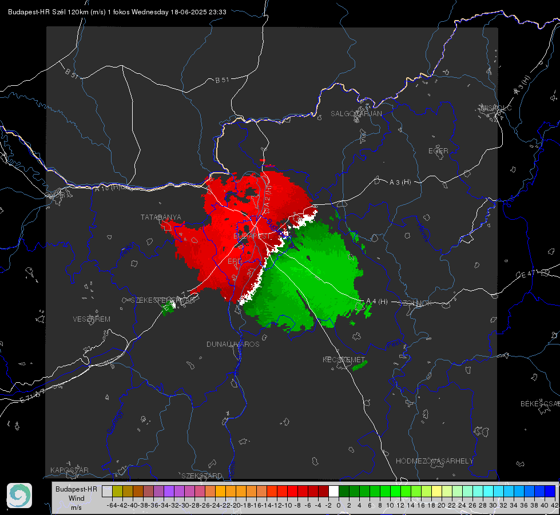Select the SALGÓTARJÁN city label

click(356, 114)
